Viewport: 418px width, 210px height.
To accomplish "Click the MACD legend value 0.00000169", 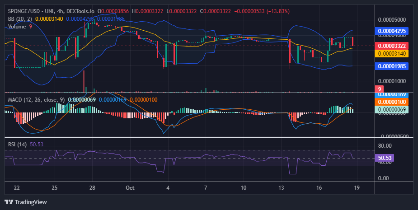I will tap(113, 100).
